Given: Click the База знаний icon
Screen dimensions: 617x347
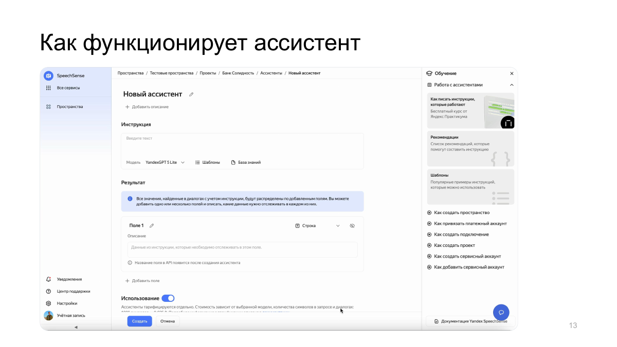Looking at the screenshot, I should point(233,162).
